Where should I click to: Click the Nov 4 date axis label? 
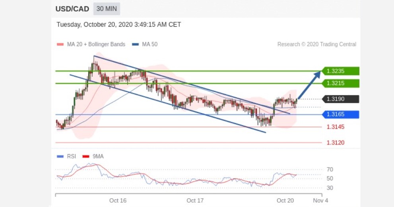tap(320, 201)
